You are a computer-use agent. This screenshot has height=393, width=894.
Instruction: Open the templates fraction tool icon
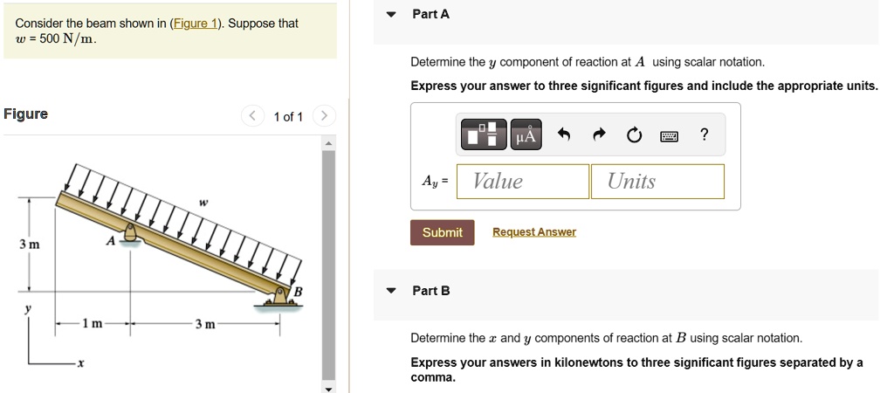point(484,134)
